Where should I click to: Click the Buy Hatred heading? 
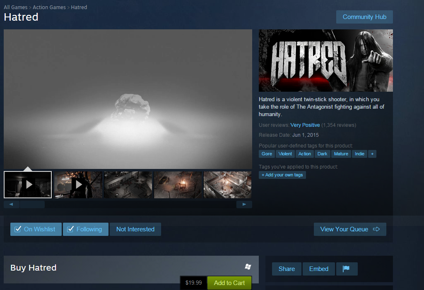[33, 268]
